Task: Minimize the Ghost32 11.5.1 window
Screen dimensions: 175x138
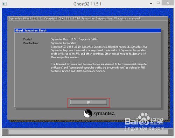Action: pyautogui.click(x=151, y=3)
